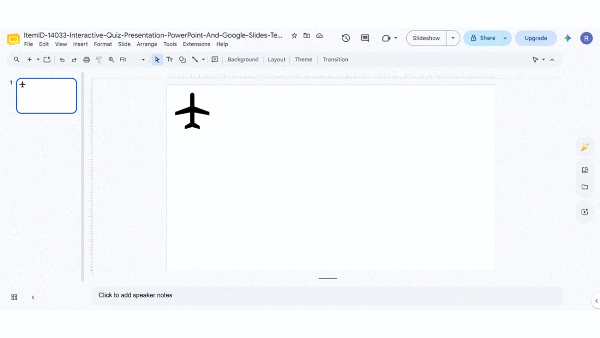Undo the last action
Screen dimensions: 600x338
62,60
